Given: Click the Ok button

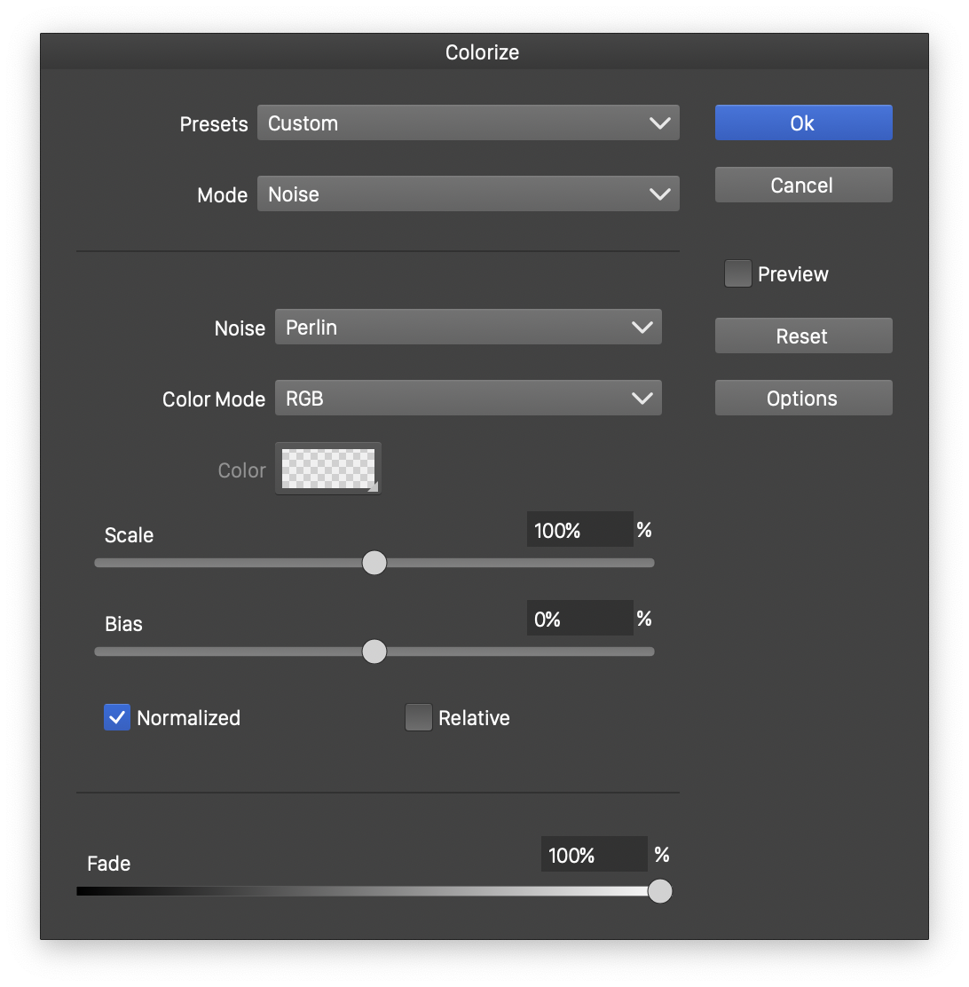Looking at the screenshot, I should (803, 123).
